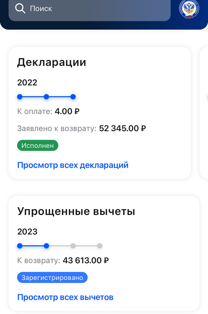Select first step dot of 2022 declaration
This screenshot has width=208, height=314.
[20, 97]
